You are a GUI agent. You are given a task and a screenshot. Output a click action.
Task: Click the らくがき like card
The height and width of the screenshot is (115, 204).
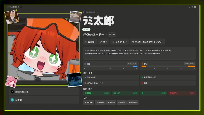125,93
